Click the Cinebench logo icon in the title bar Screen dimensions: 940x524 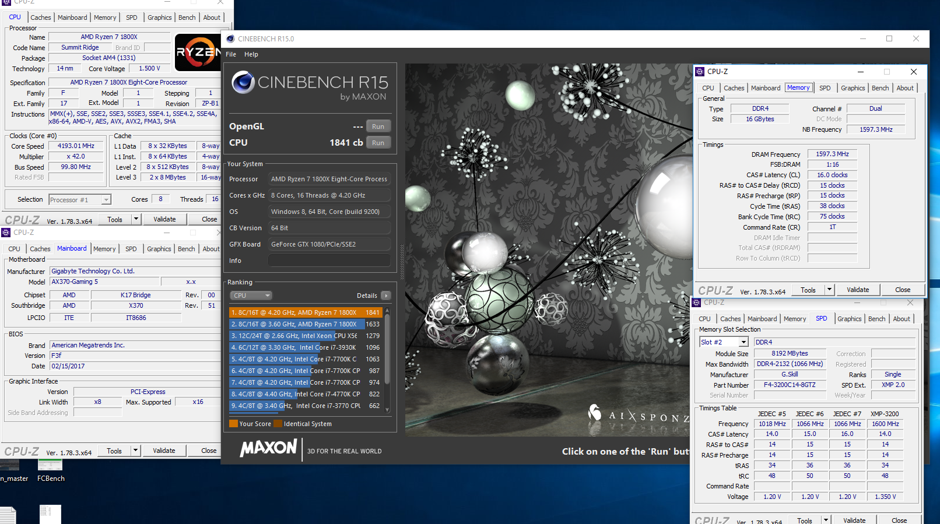(230, 38)
